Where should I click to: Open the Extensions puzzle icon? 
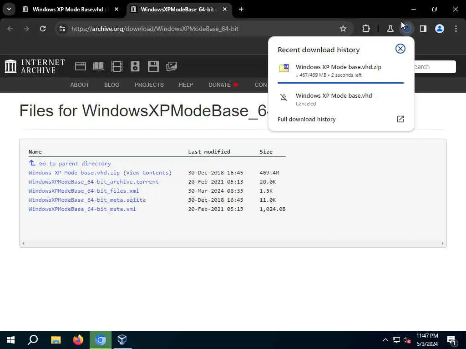(x=366, y=29)
